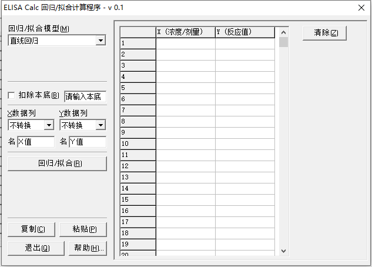Click the Y cell in row 1
The image size is (372, 267).
tap(245, 44)
